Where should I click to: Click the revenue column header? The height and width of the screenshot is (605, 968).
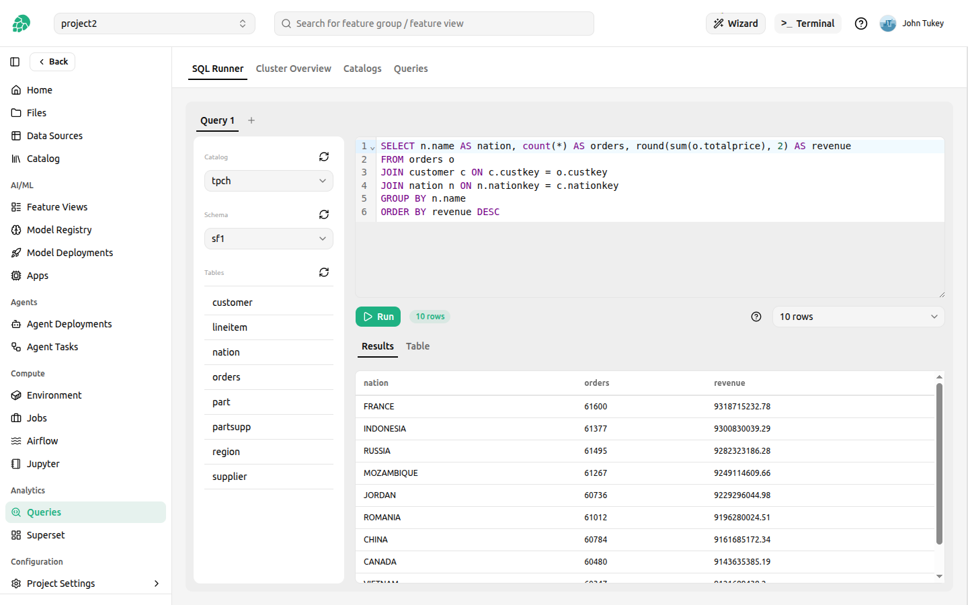[729, 383]
